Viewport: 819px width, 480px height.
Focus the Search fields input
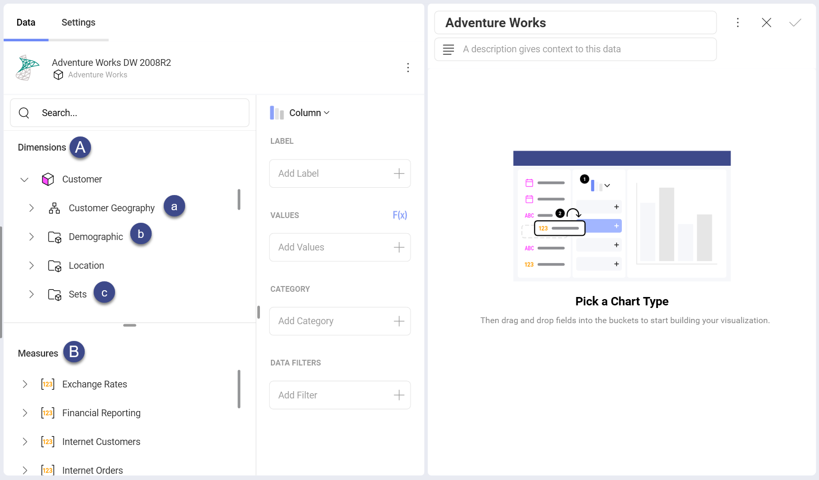[x=130, y=113]
